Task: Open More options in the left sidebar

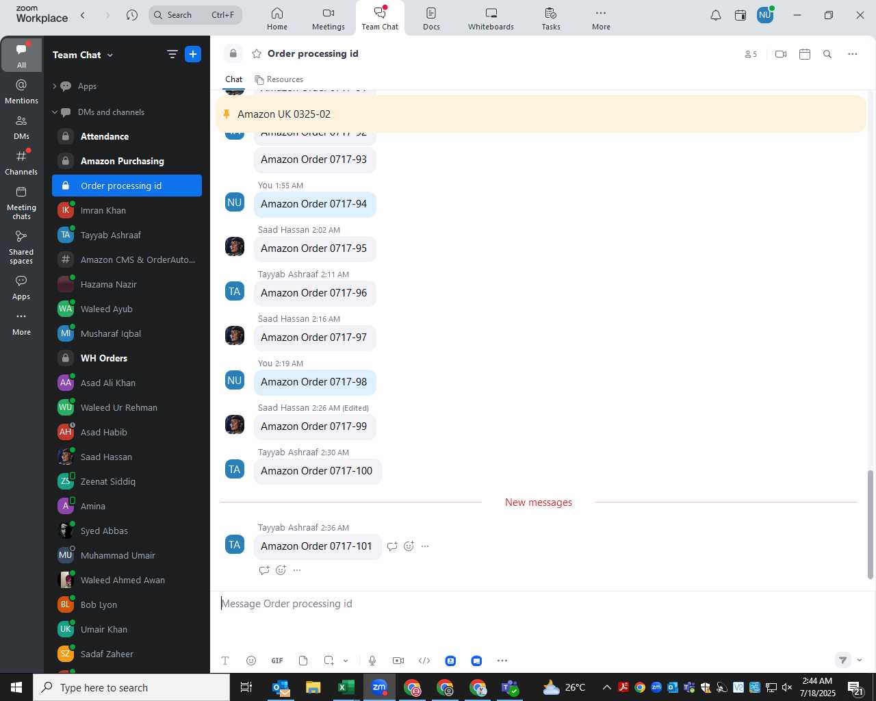Action: 21,324
